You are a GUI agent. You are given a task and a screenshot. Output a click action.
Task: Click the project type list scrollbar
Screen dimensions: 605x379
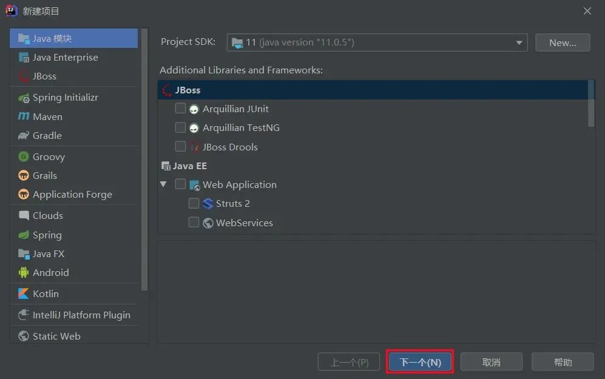click(144, 159)
